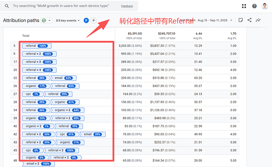This screenshot has width=272, height=167.
Task: Click the blue P comparison chip
Action: 86,20
